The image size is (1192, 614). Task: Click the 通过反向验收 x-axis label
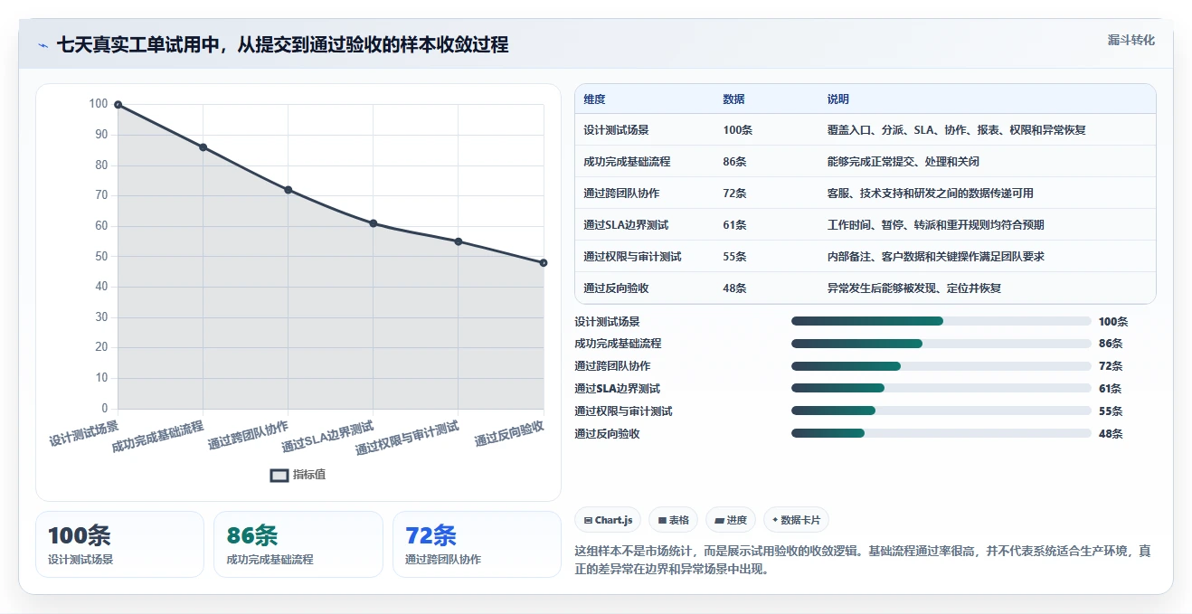[x=510, y=433]
